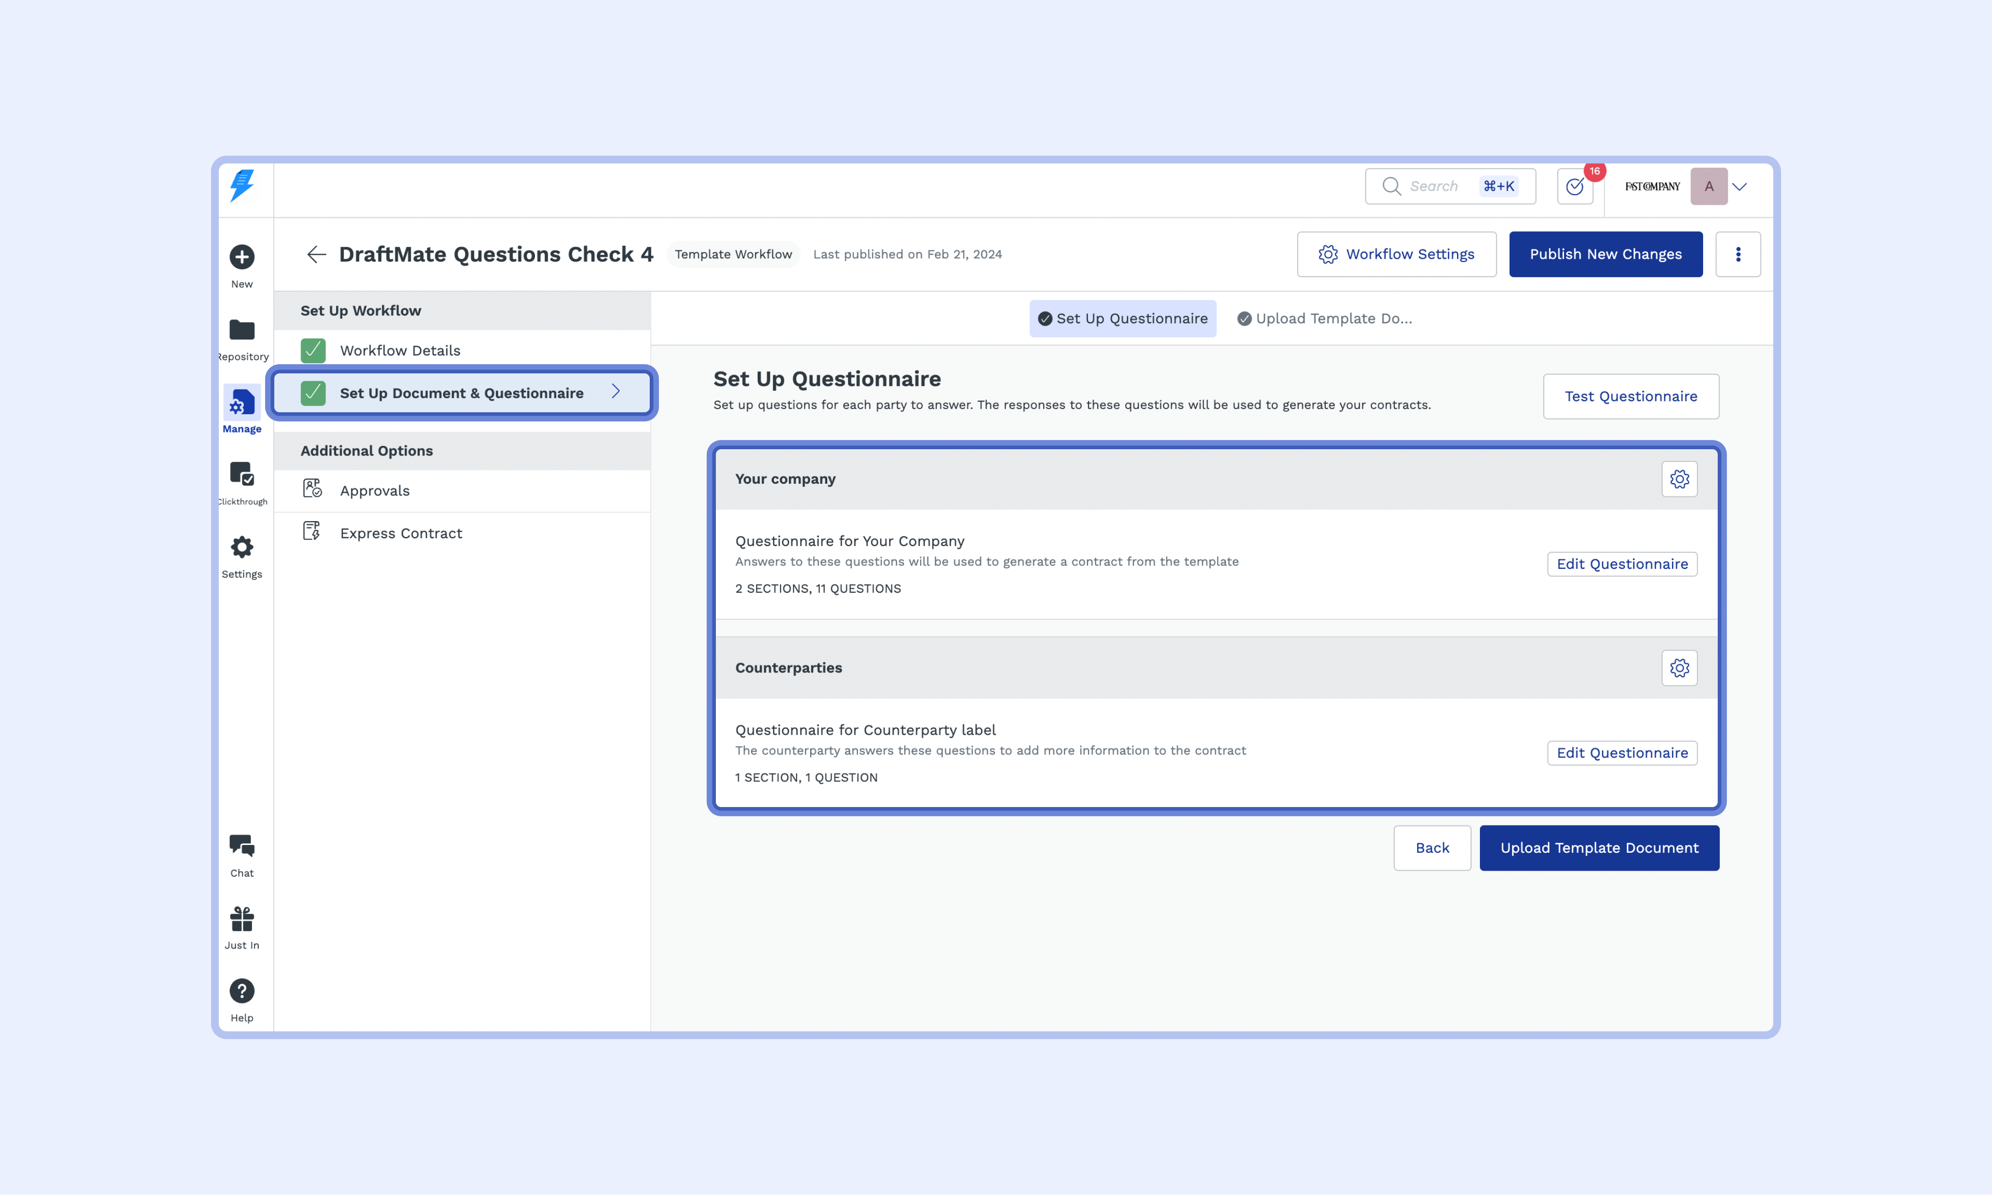Open the Just In gift icon

pos(242,919)
